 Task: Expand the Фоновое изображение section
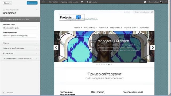pos(20,48)
